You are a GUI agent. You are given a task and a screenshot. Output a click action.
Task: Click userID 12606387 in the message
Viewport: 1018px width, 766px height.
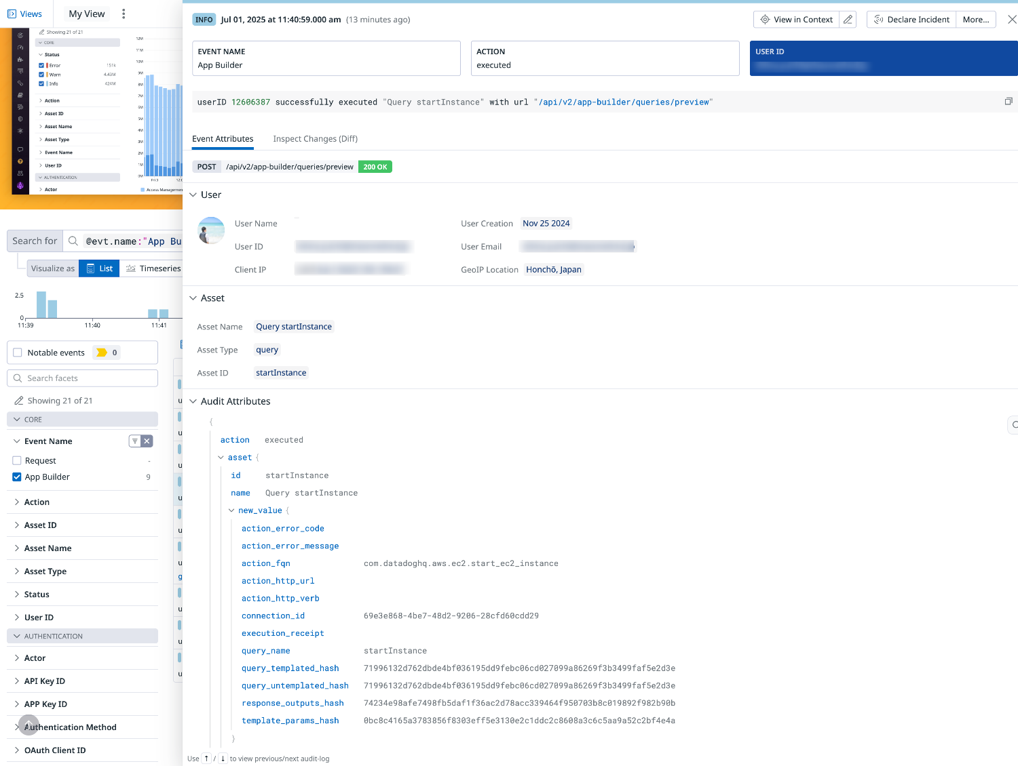[x=233, y=102]
